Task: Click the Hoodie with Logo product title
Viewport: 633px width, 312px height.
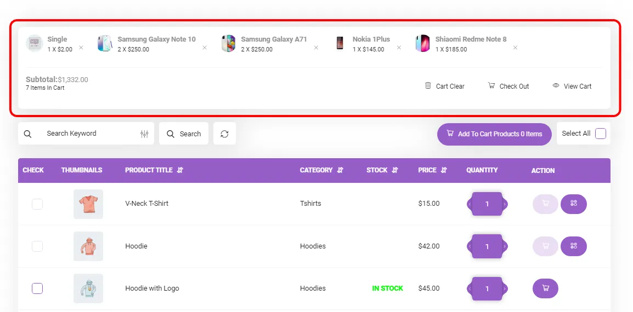Action: coord(152,288)
